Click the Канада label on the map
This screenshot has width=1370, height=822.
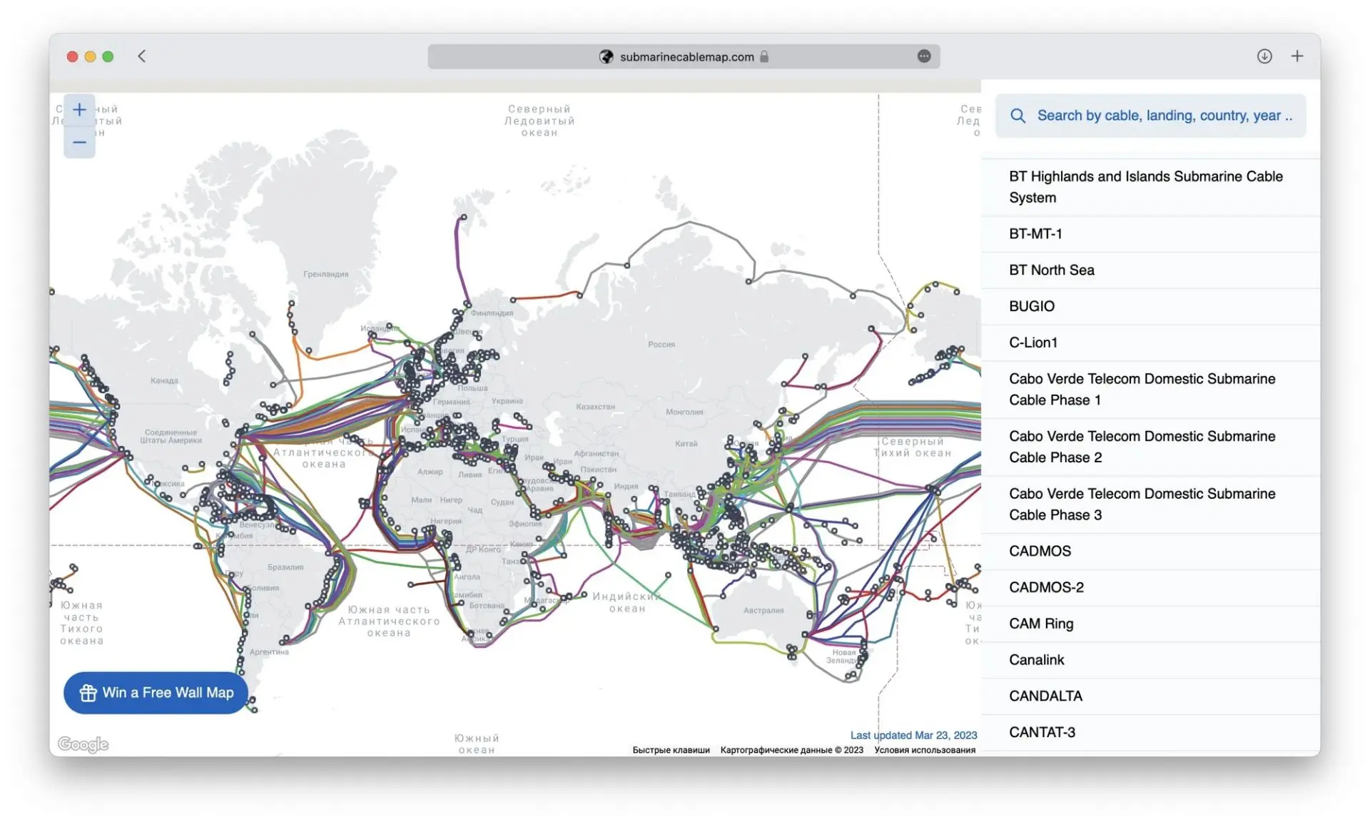click(164, 381)
